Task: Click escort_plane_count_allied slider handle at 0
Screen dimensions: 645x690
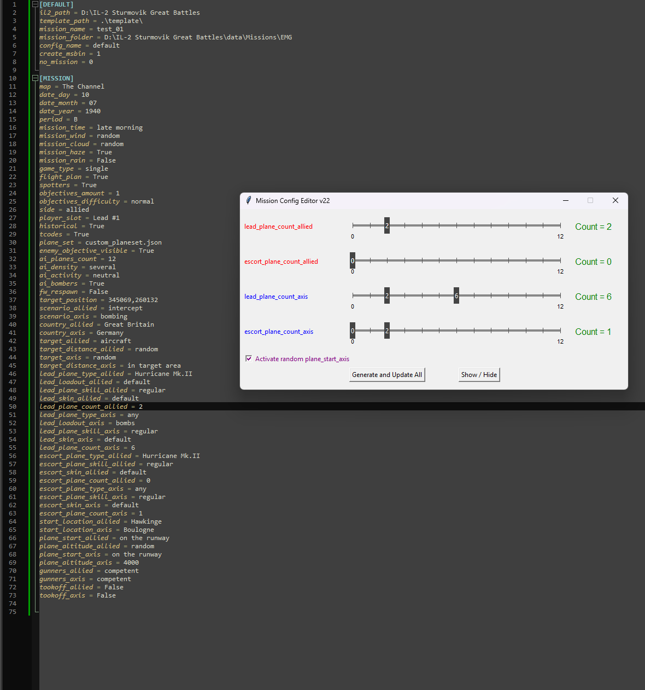Action: pos(353,260)
